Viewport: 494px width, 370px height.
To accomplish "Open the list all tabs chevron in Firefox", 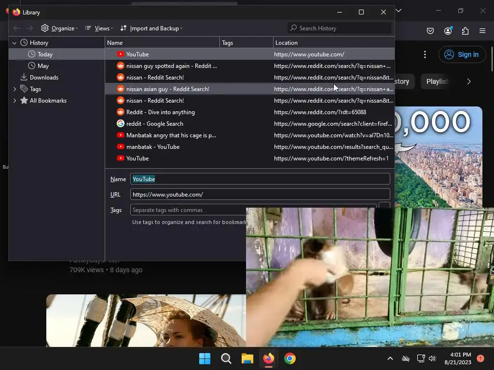I will 398,11.
